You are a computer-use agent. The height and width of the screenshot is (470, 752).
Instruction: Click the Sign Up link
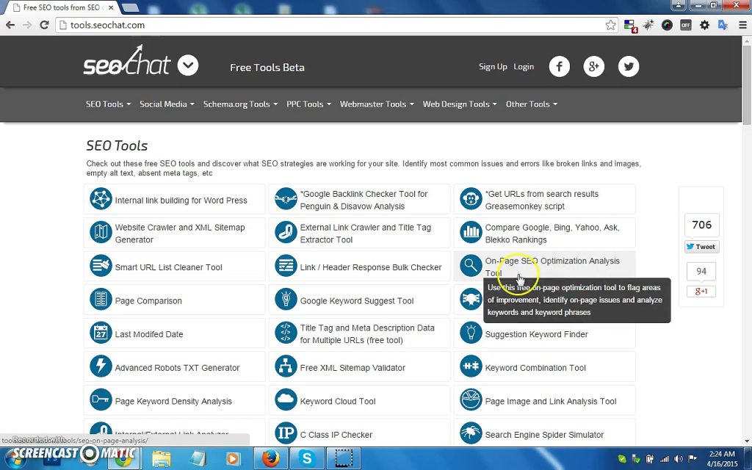tap(493, 67)
